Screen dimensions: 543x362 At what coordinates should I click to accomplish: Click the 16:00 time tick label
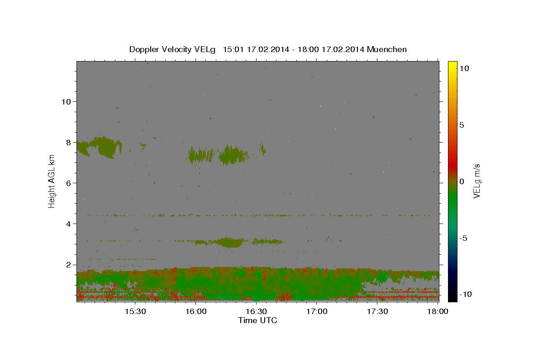pyautogui.click(x=196, y=312)
